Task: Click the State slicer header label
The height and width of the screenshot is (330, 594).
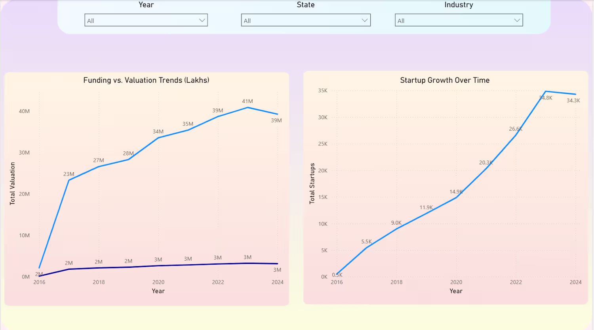Action: click(306, 5)
